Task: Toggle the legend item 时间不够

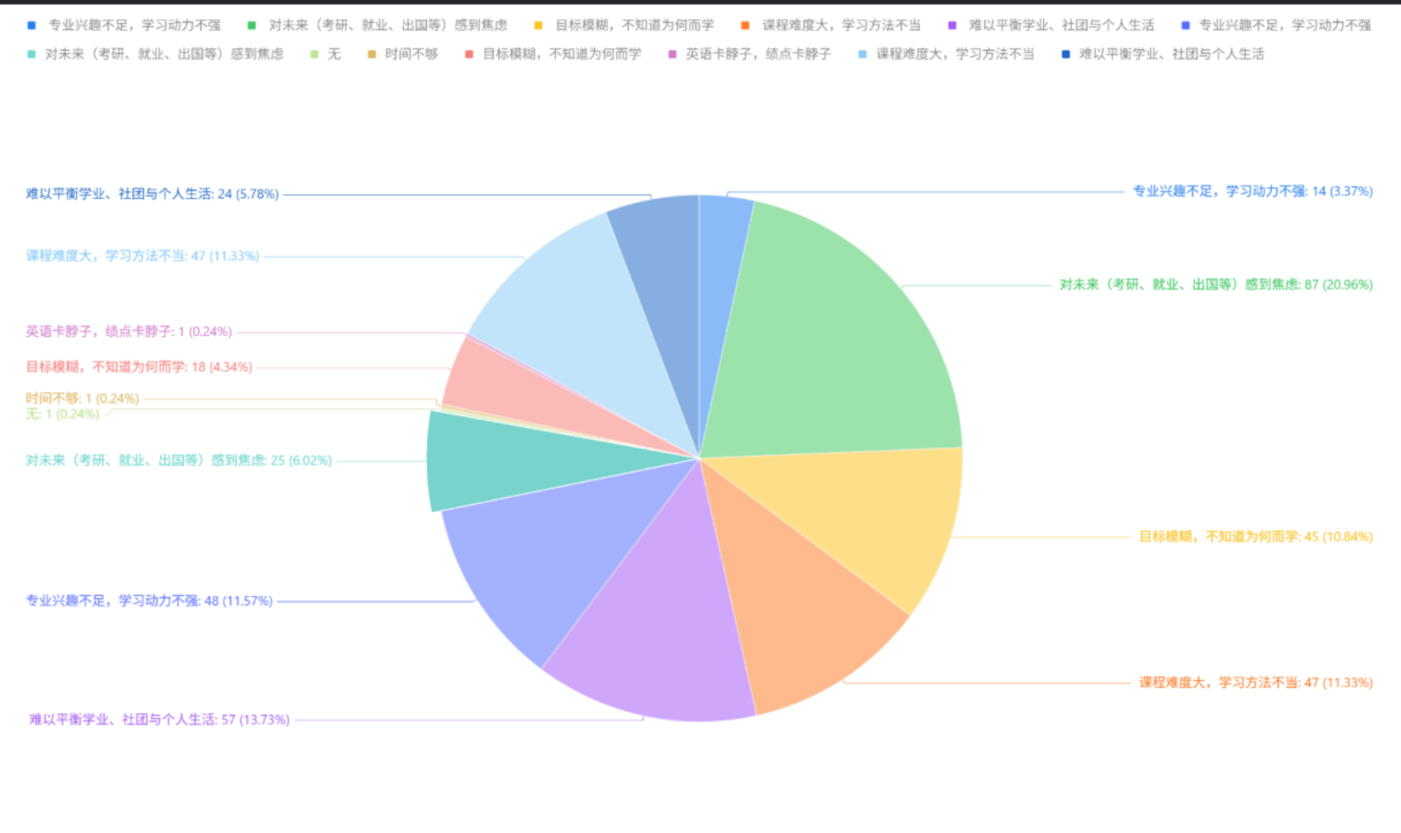Action: (403, 54)
